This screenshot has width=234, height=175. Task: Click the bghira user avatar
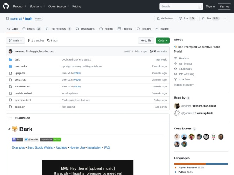click(177, 105)
